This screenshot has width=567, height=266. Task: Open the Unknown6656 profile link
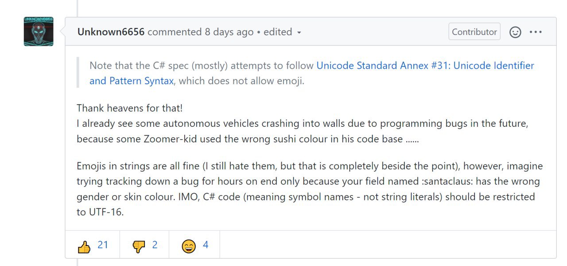pyautogui.click(x=111, y=32)
